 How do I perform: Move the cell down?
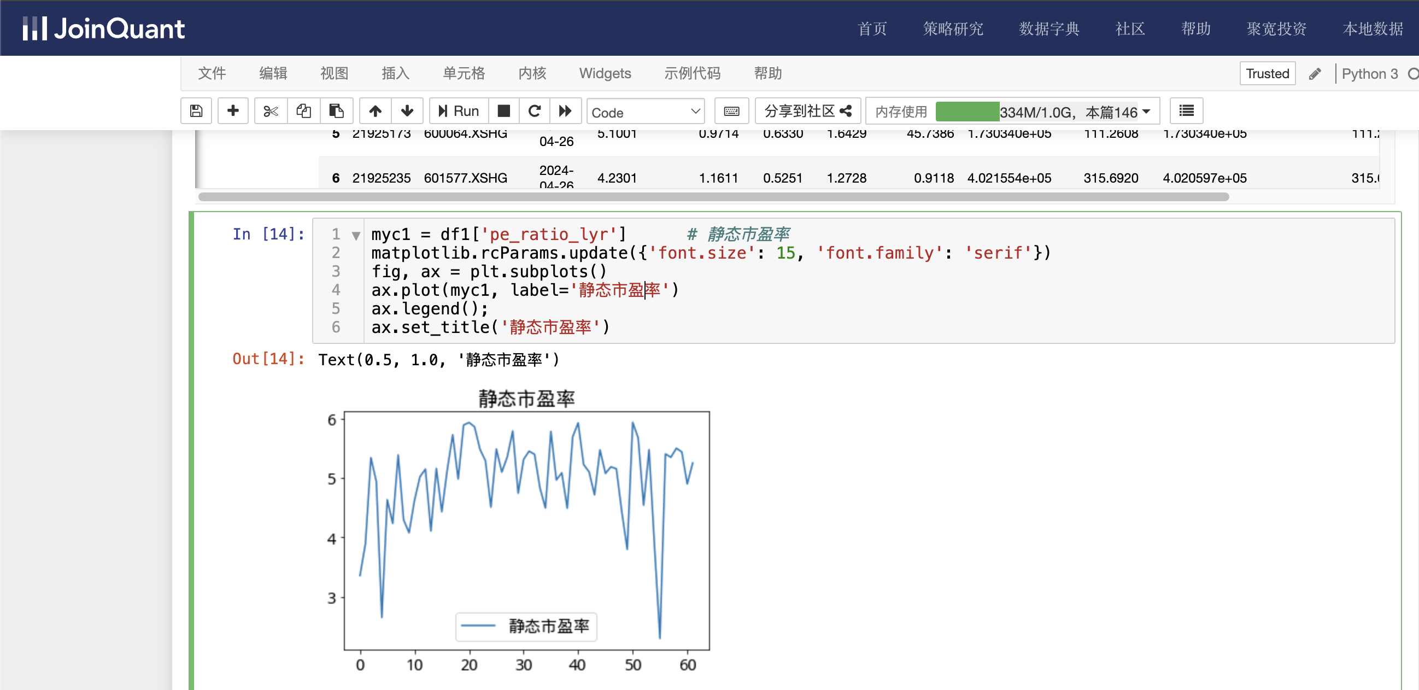click(x=407, y=112)
